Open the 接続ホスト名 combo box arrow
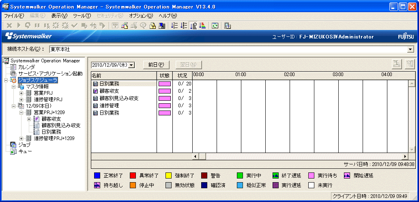The width and height of the screenshot is (419, 202). [410, 49]
